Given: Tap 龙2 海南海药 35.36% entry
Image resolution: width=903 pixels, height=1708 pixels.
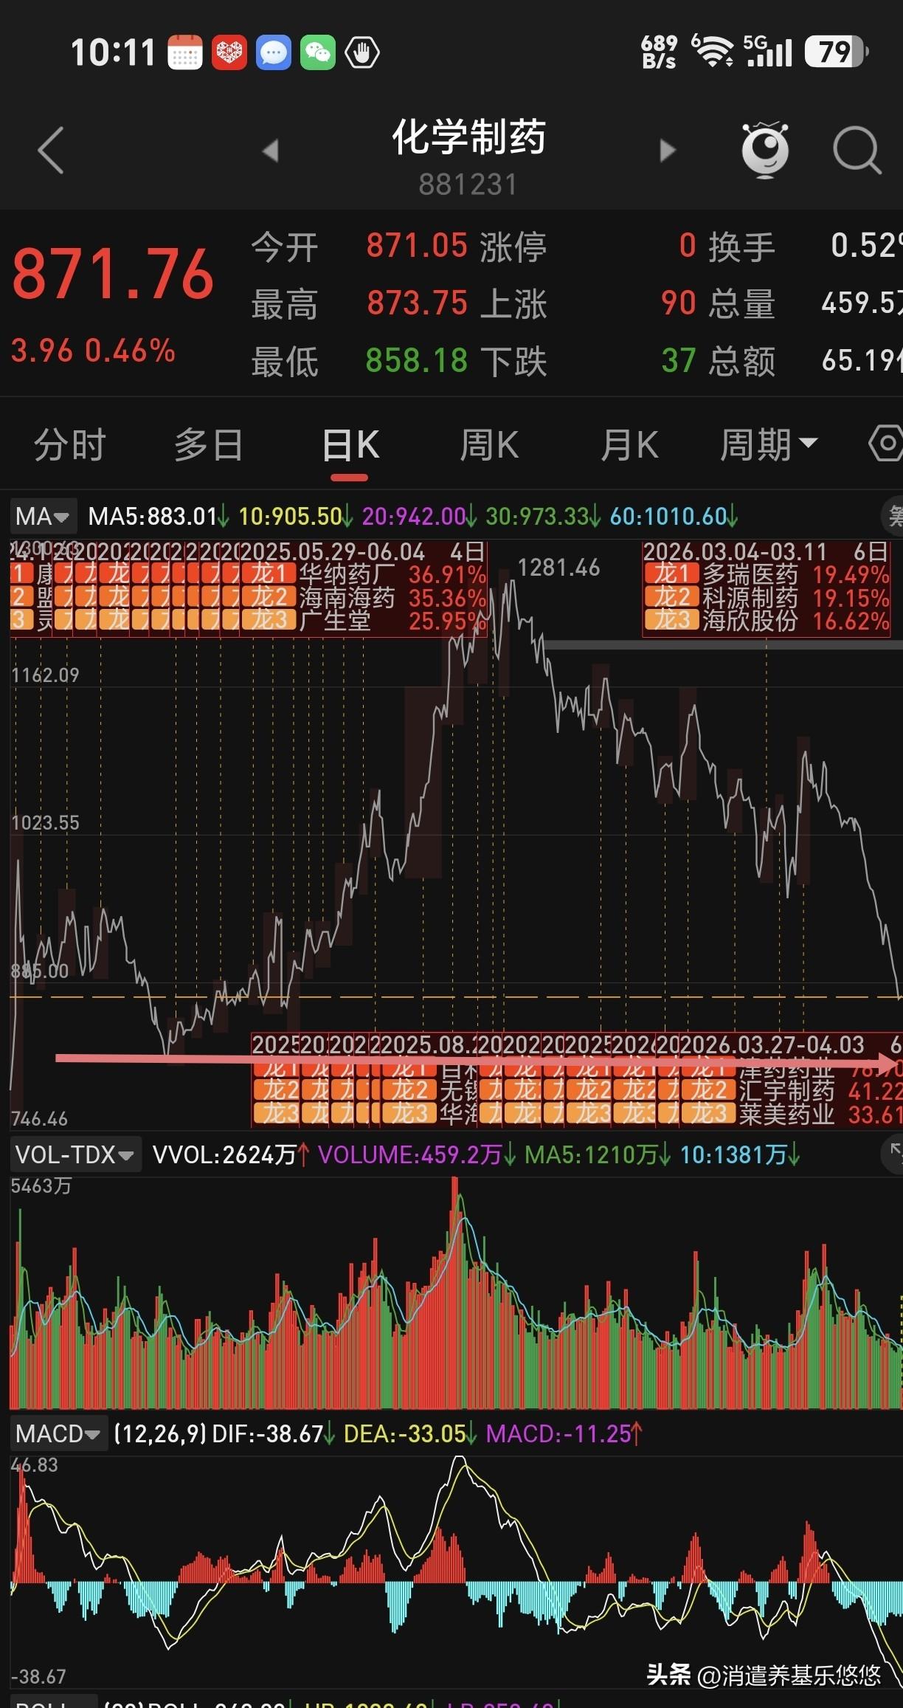Looking at the screenshot, I should [364, 598].
